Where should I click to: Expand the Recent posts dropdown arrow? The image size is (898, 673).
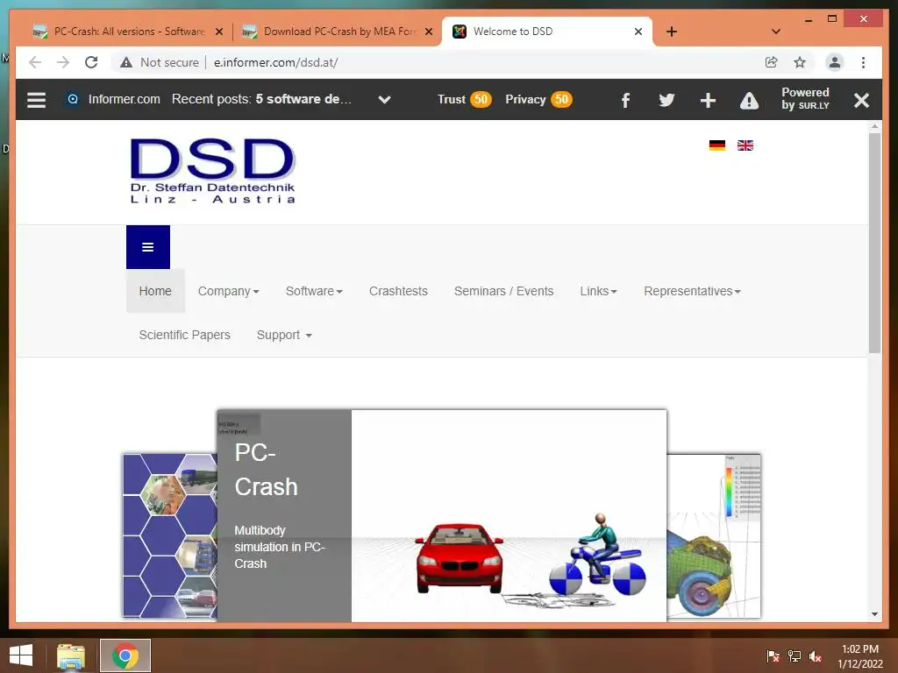pos(384,100)
